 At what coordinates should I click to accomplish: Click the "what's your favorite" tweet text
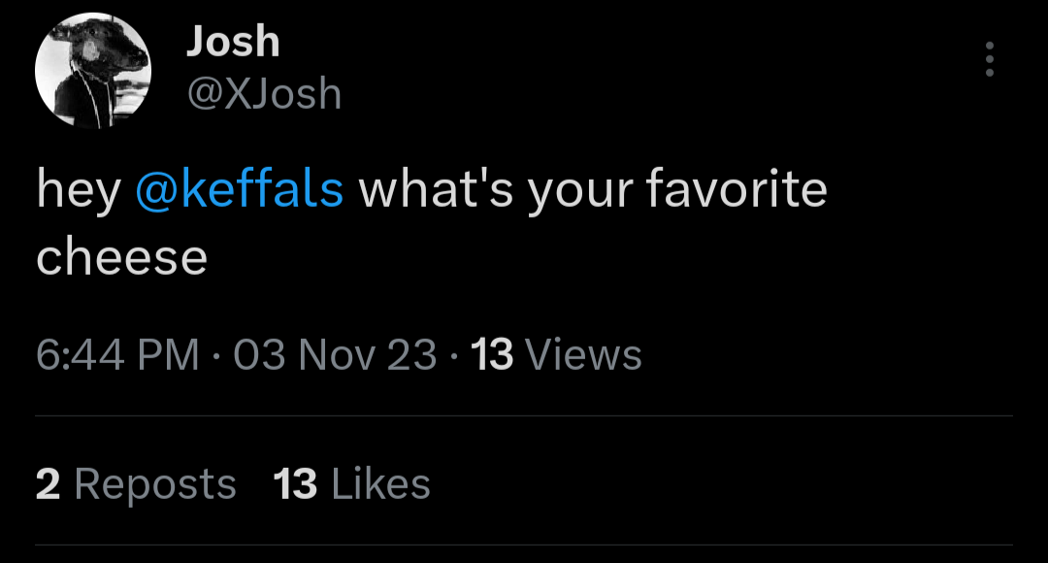[592, 189]
